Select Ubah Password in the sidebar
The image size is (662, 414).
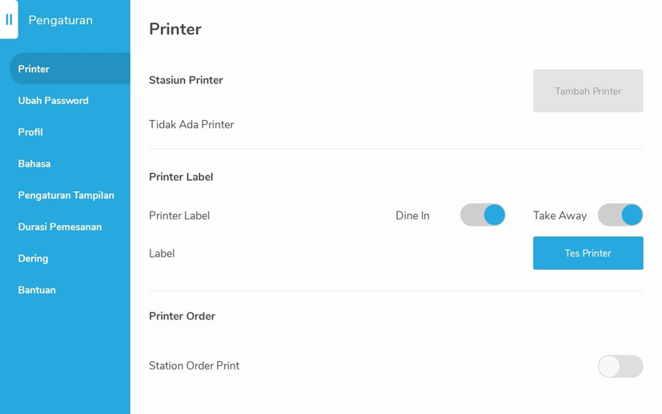pos(53,101)
